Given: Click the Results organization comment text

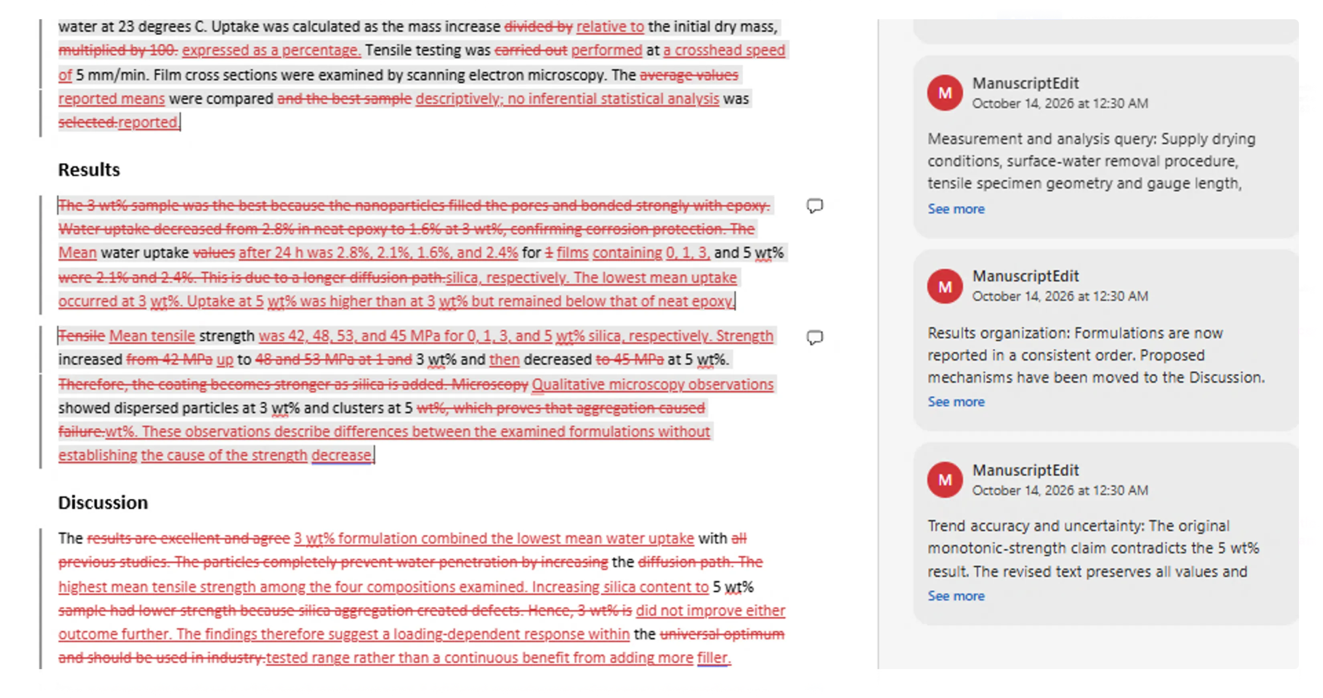Looking at the screenshot, I should pos(1096,355).
